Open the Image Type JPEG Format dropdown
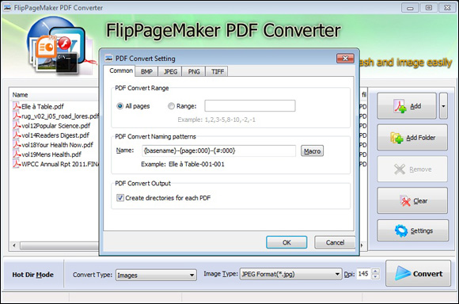 tap(290, 274)
